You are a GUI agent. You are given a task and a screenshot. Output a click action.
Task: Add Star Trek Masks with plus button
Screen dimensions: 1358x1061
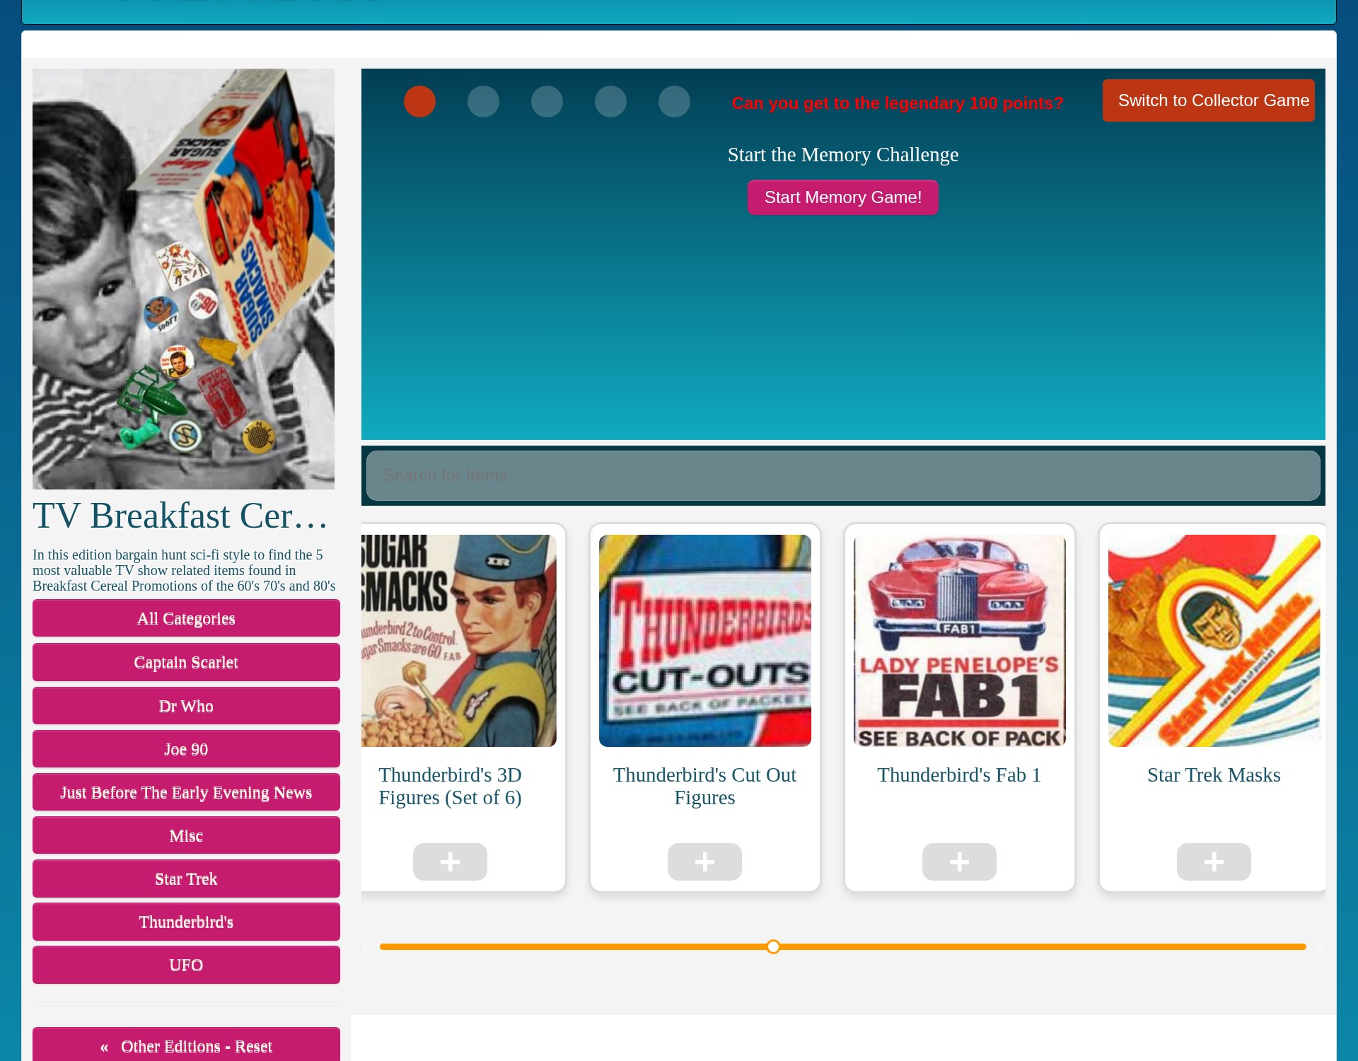1214,862
